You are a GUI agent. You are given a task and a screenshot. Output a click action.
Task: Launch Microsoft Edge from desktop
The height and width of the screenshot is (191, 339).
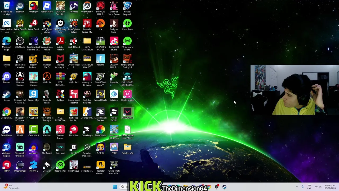(7, 44)
